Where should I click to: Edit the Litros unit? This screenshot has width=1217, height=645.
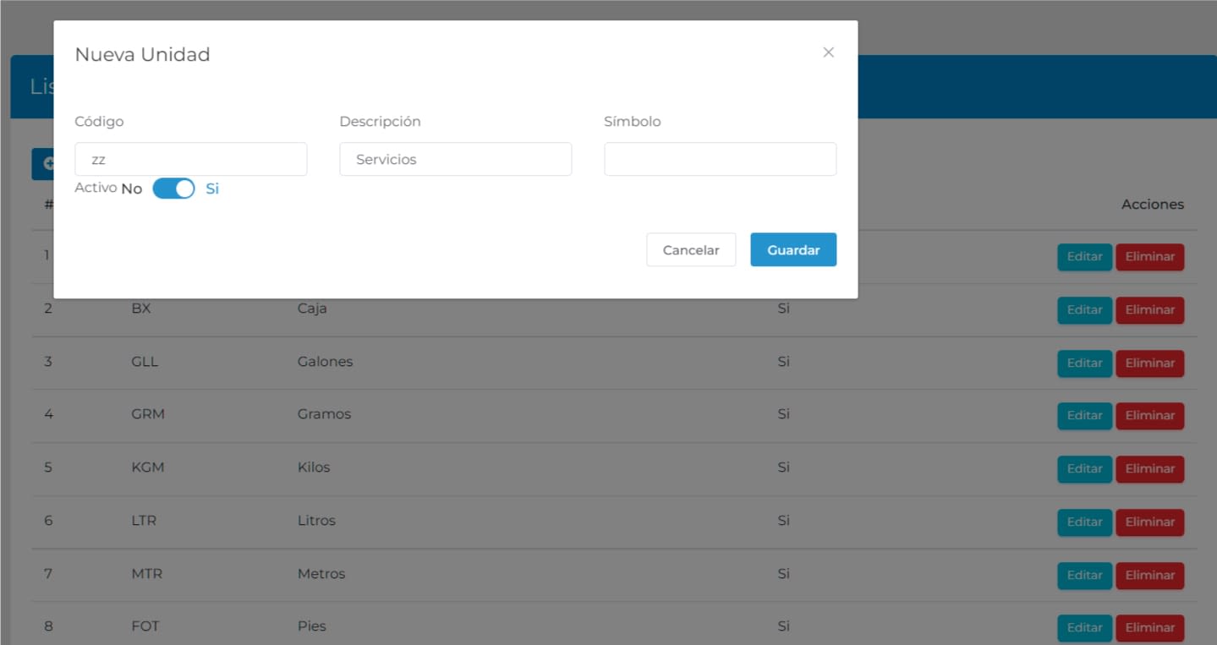click(x=1083, y=522)
